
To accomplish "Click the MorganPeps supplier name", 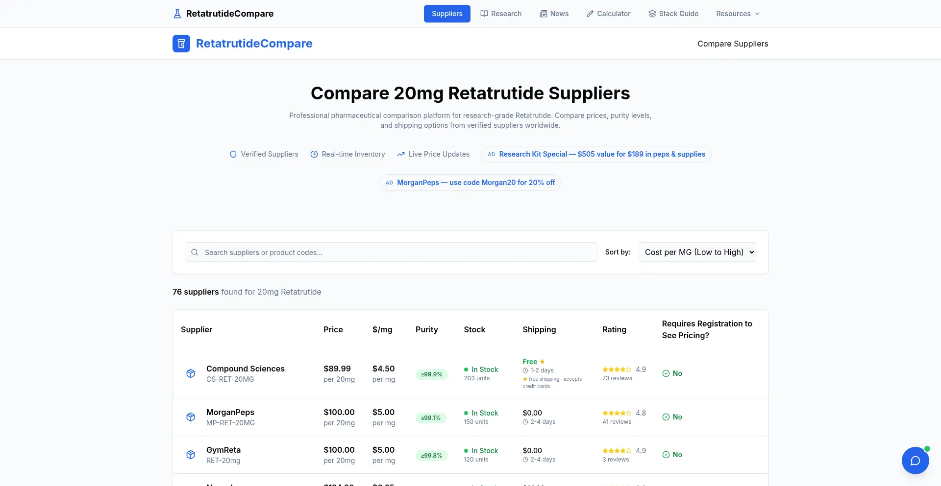I will (230, 412).
